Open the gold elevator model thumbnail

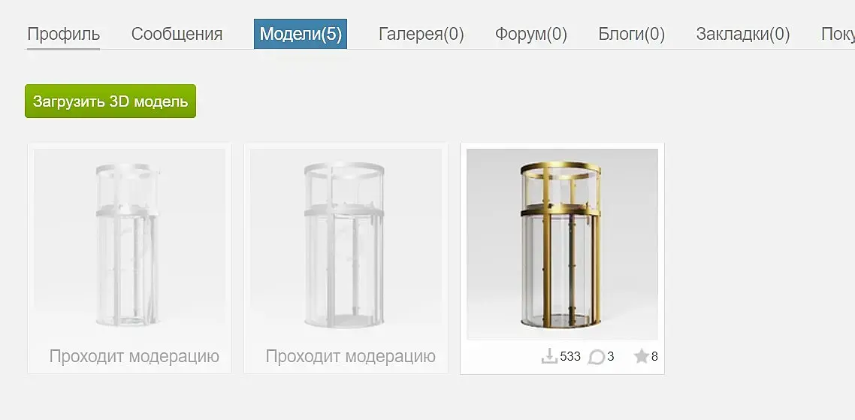562,244
